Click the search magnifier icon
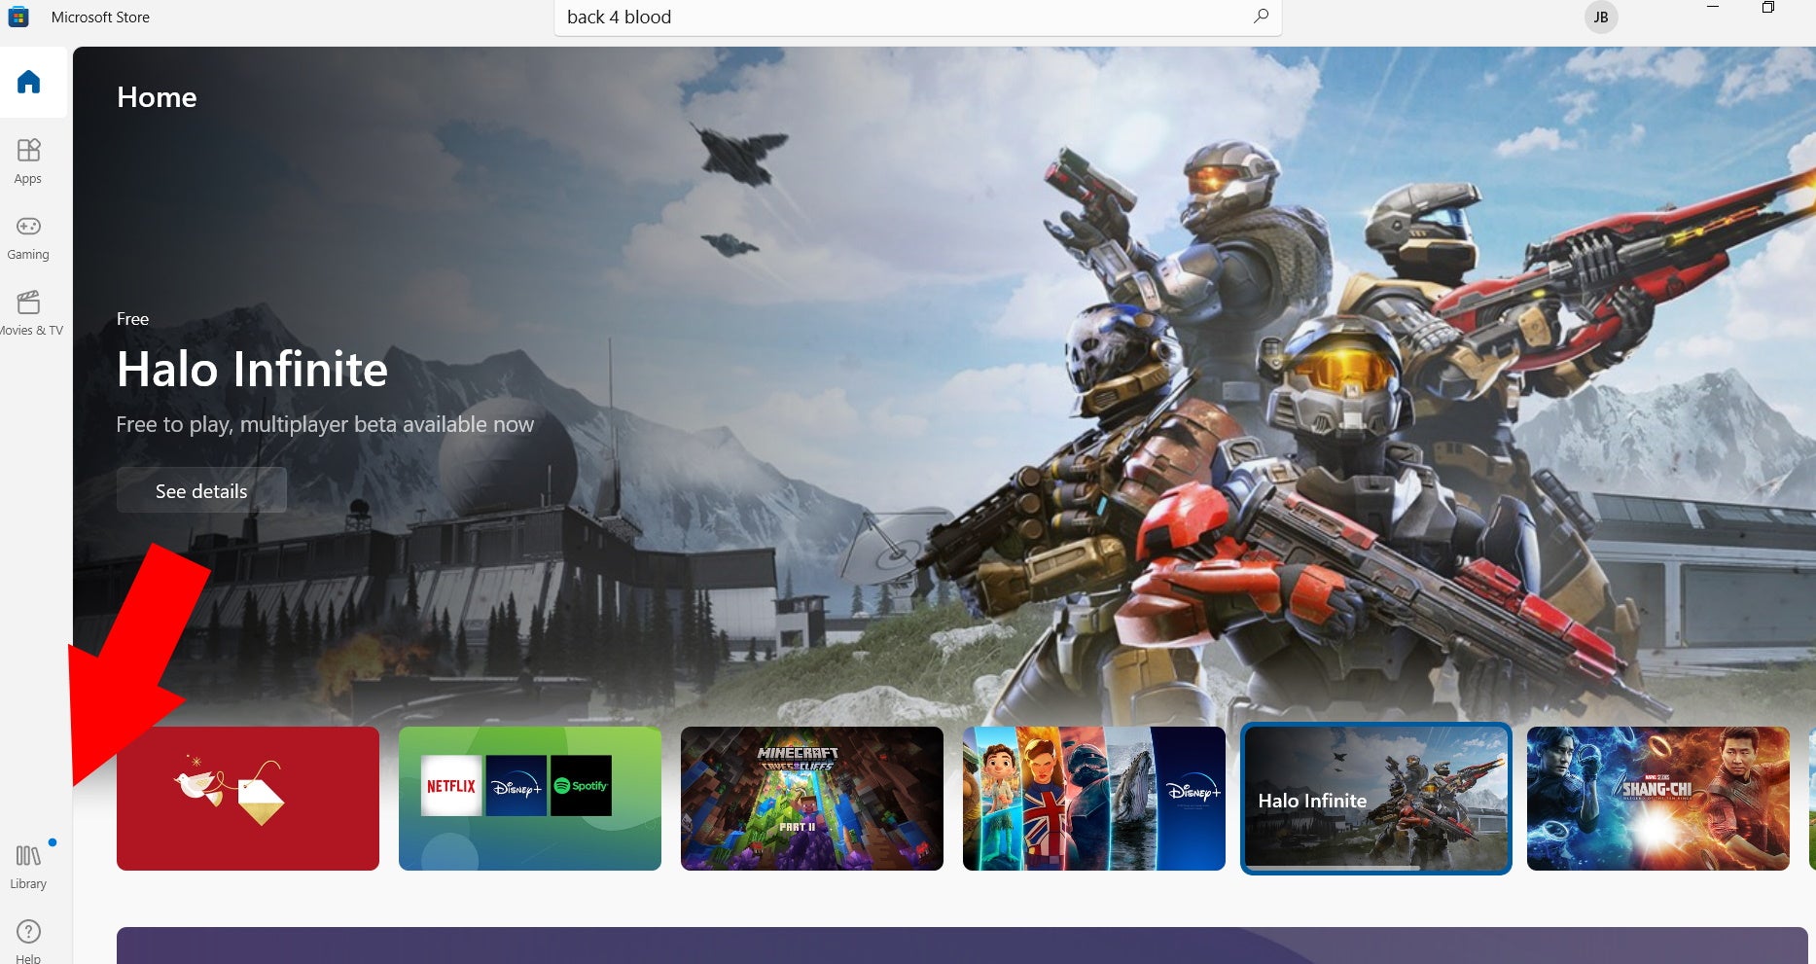Screen dimensions: 1816x964 pyautogui.click(x=1261, y=17)
